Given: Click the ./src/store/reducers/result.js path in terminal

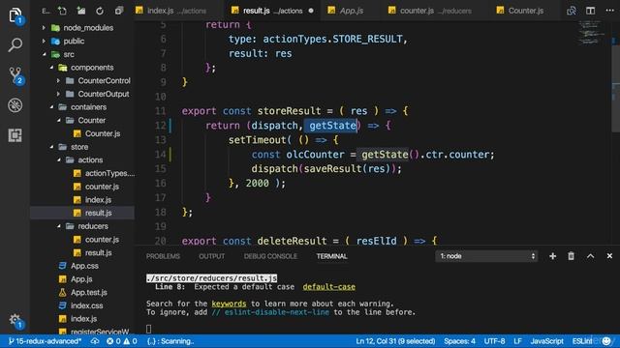Looking at the screenshot, I should coord(211,278).
